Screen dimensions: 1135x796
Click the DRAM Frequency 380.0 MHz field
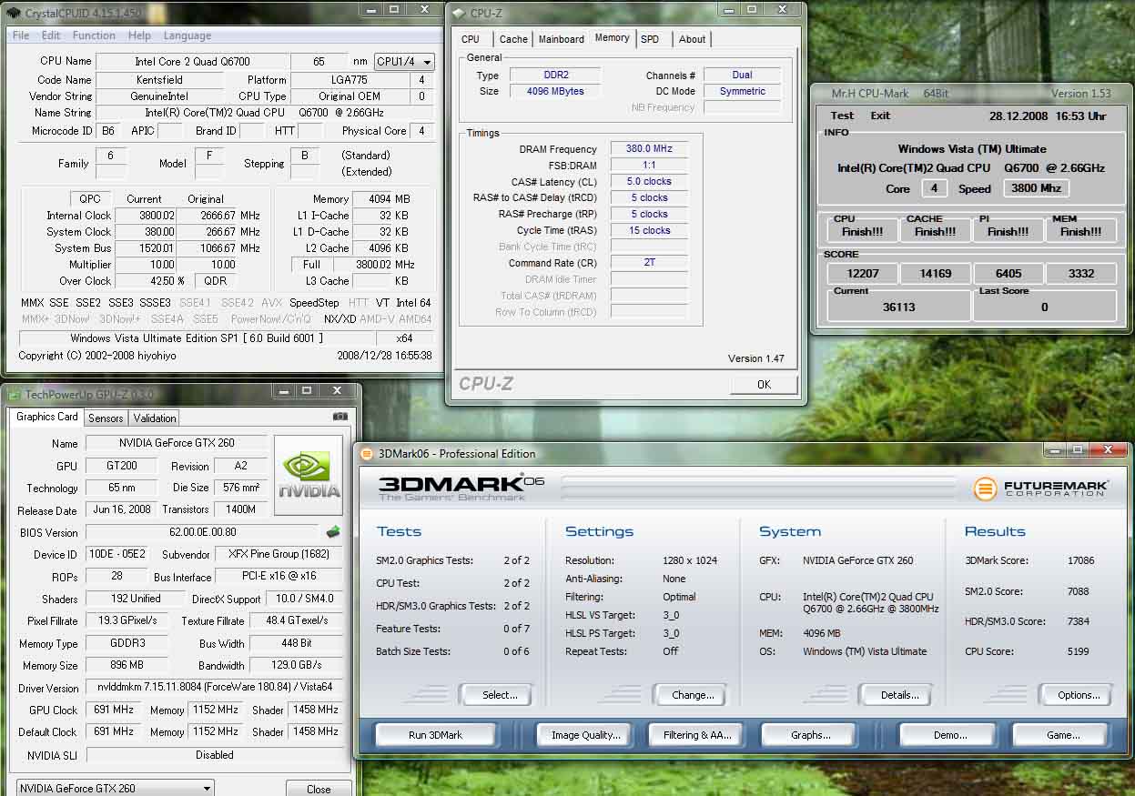point(650,149)
